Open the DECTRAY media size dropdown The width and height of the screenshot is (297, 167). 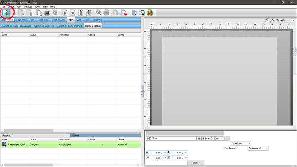pyautogui.click(x=222, y=139)
